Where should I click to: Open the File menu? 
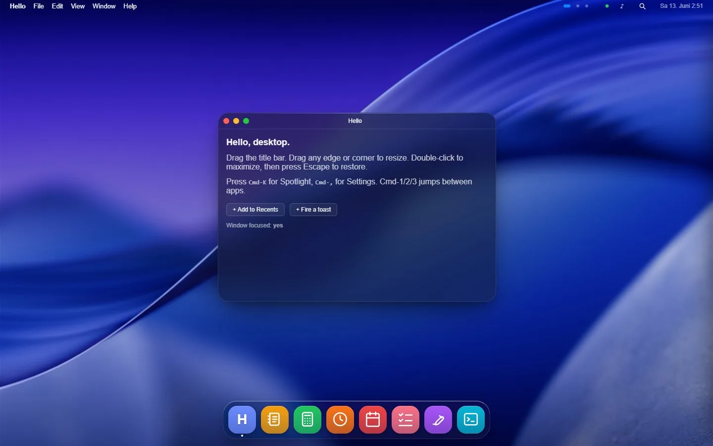click(39, 6)
